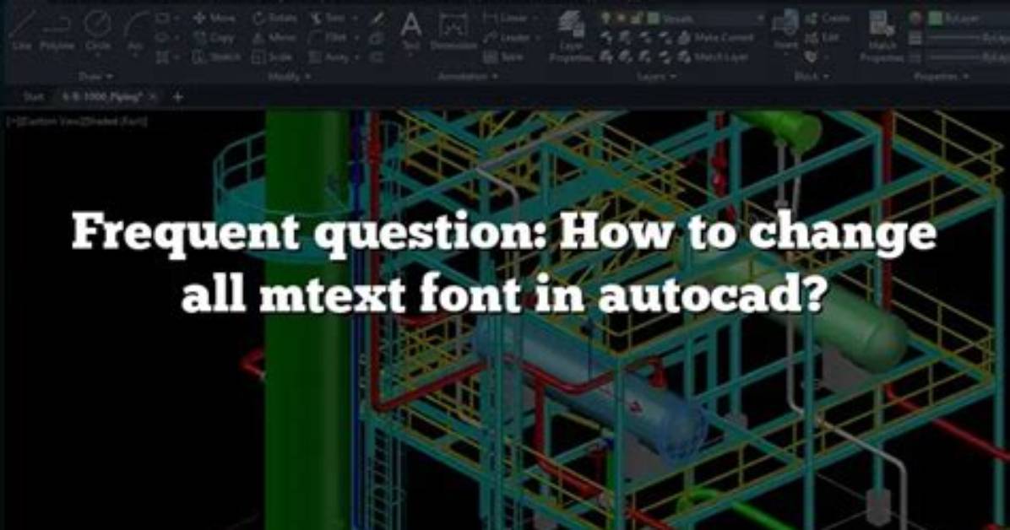Click the Table annotation tool
Image resolution: width=1010 pixels, height=530 pixels.
click(x=503, y=57)
